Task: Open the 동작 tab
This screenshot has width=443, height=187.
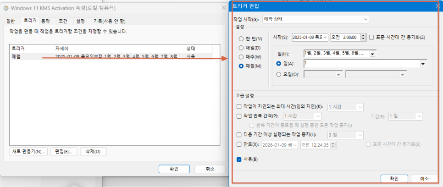Action: [x=45, y=21]
